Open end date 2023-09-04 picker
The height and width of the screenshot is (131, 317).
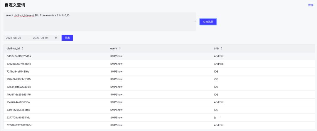(41, 38)
